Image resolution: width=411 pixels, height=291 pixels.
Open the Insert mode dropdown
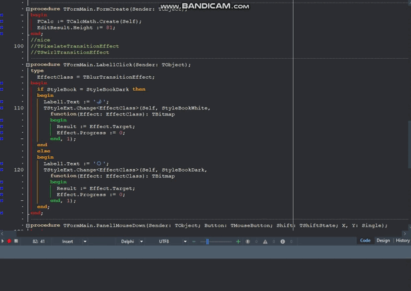pos(85,242)
